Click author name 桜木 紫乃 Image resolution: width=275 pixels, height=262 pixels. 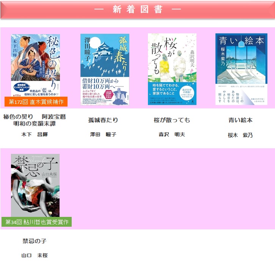click(240, 135)
